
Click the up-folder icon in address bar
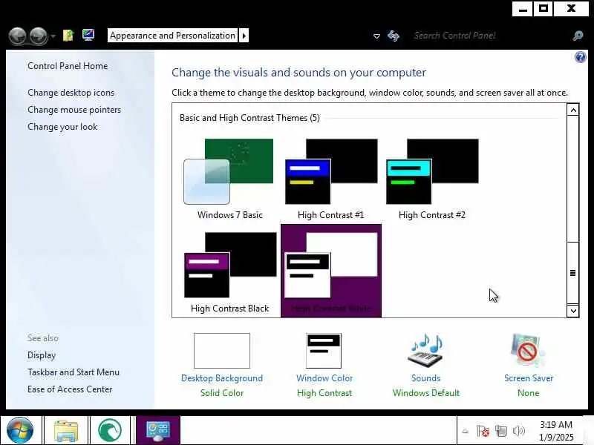click(x=68, y=36)
